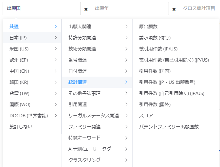220x167 pixels.
Task: Open the 出願国 dropdown field
Action: click(41, 9)
